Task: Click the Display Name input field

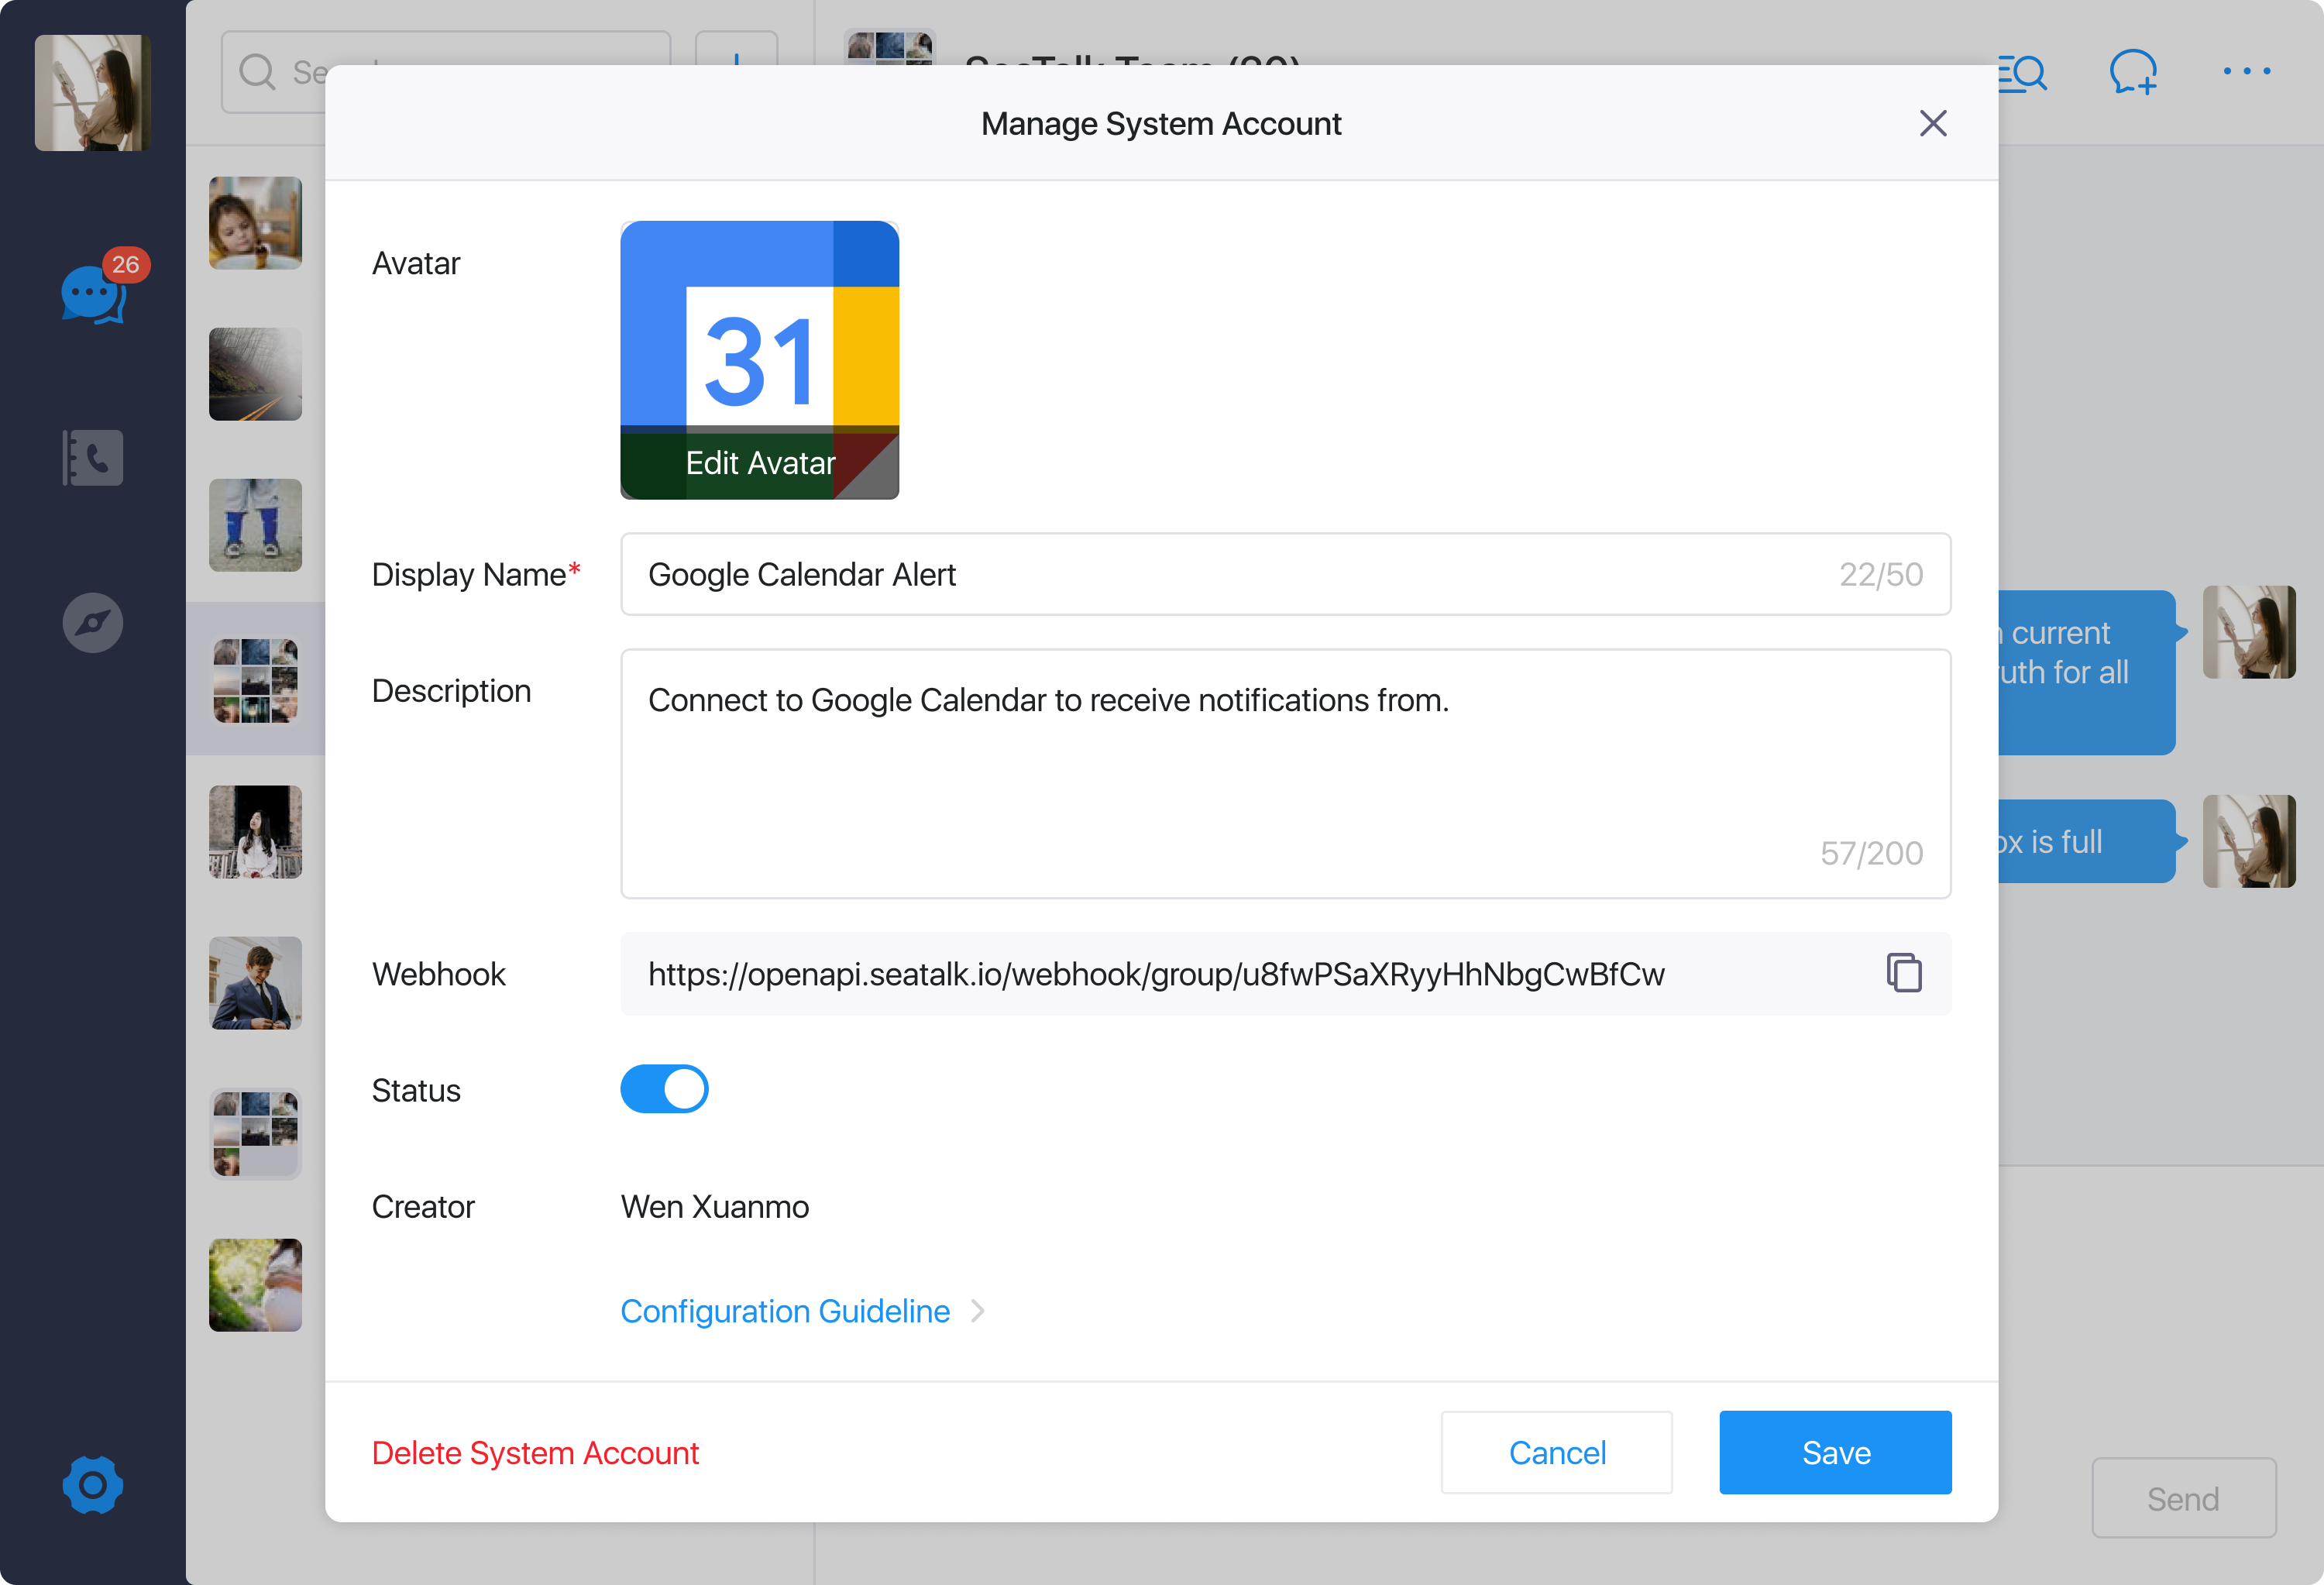Action: [1285, 574]
